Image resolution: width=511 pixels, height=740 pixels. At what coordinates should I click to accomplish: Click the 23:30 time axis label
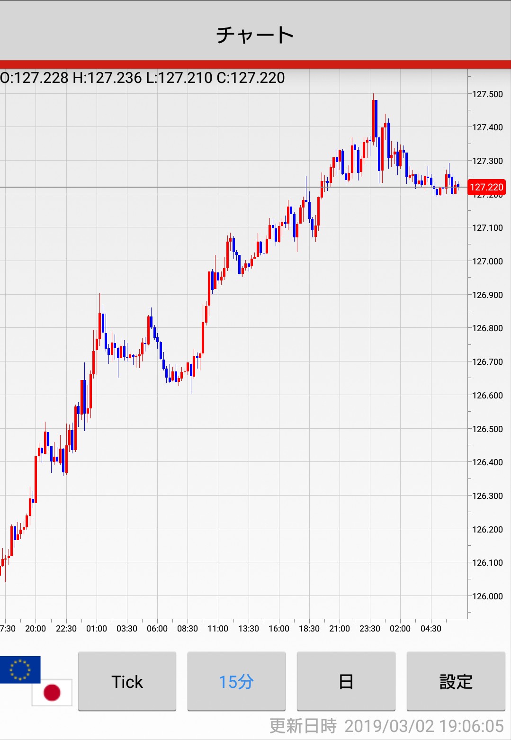point(370,629)
